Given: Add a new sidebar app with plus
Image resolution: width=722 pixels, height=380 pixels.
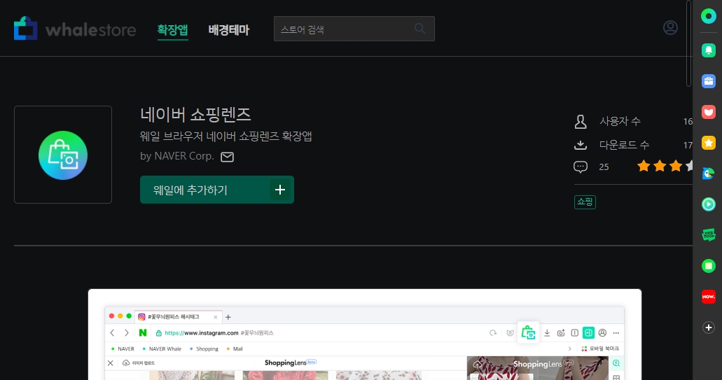Looking at the screenshot, I should click(x=708, y=328).
